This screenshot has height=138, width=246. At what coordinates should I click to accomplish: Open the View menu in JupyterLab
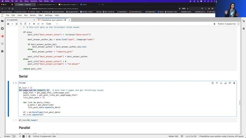[20, 15]
